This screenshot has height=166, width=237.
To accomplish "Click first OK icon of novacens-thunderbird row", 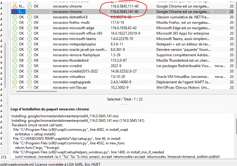I will [x=15, y=60].
